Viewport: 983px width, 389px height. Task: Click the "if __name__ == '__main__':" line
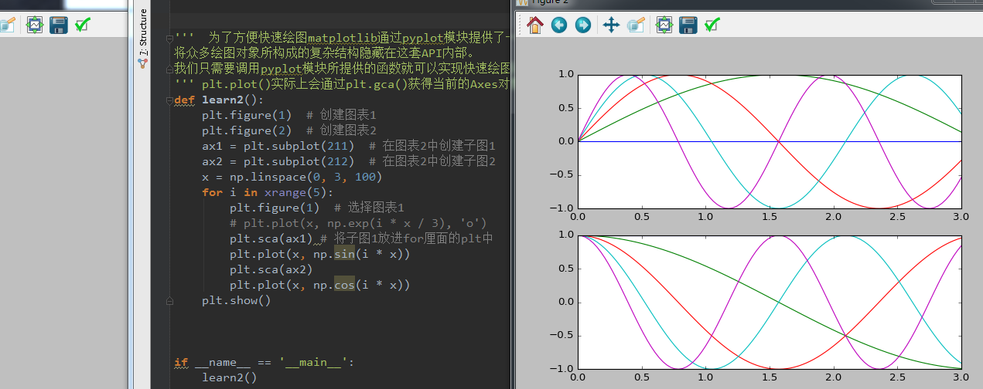(264, 363)
